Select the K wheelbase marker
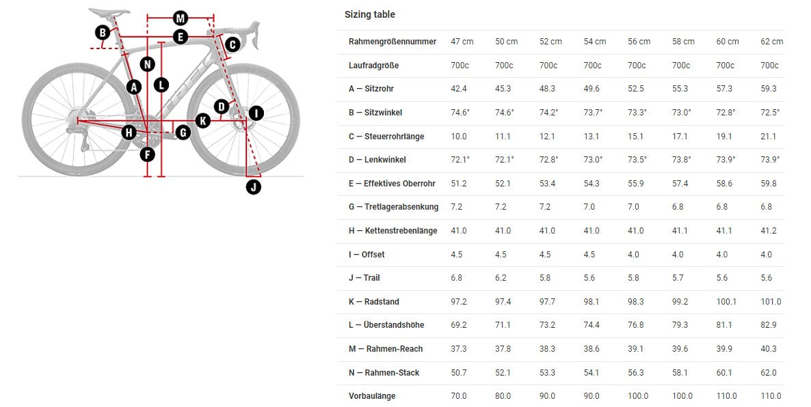Viewport: 811px width, 407px height. coord(202,121)
